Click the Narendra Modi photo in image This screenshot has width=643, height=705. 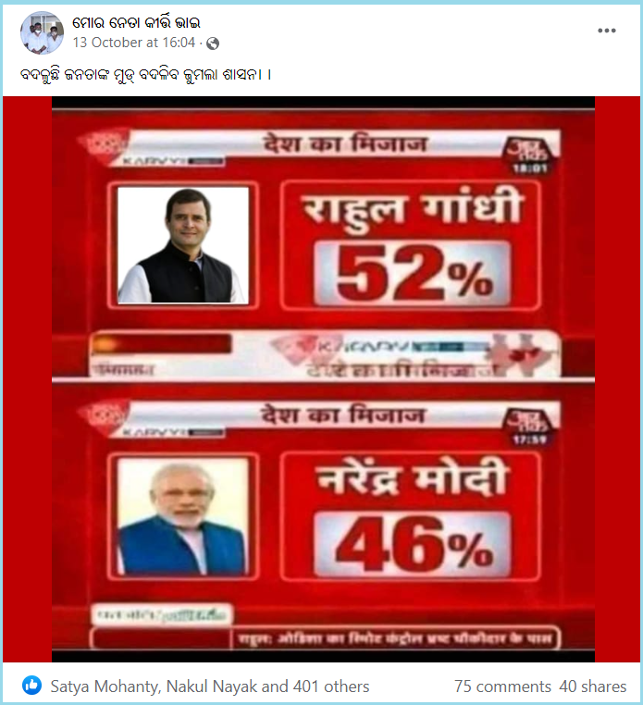[x=183, y=515]
